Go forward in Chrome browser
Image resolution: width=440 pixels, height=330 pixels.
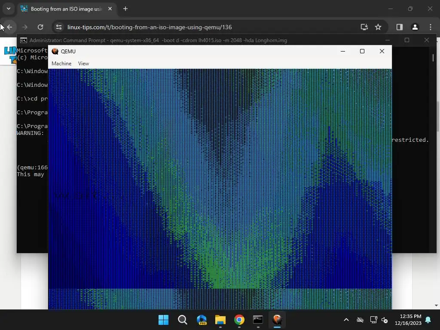25,27
